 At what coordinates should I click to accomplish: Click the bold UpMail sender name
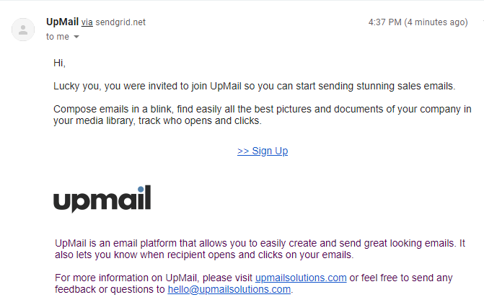(x=62, y=22)
